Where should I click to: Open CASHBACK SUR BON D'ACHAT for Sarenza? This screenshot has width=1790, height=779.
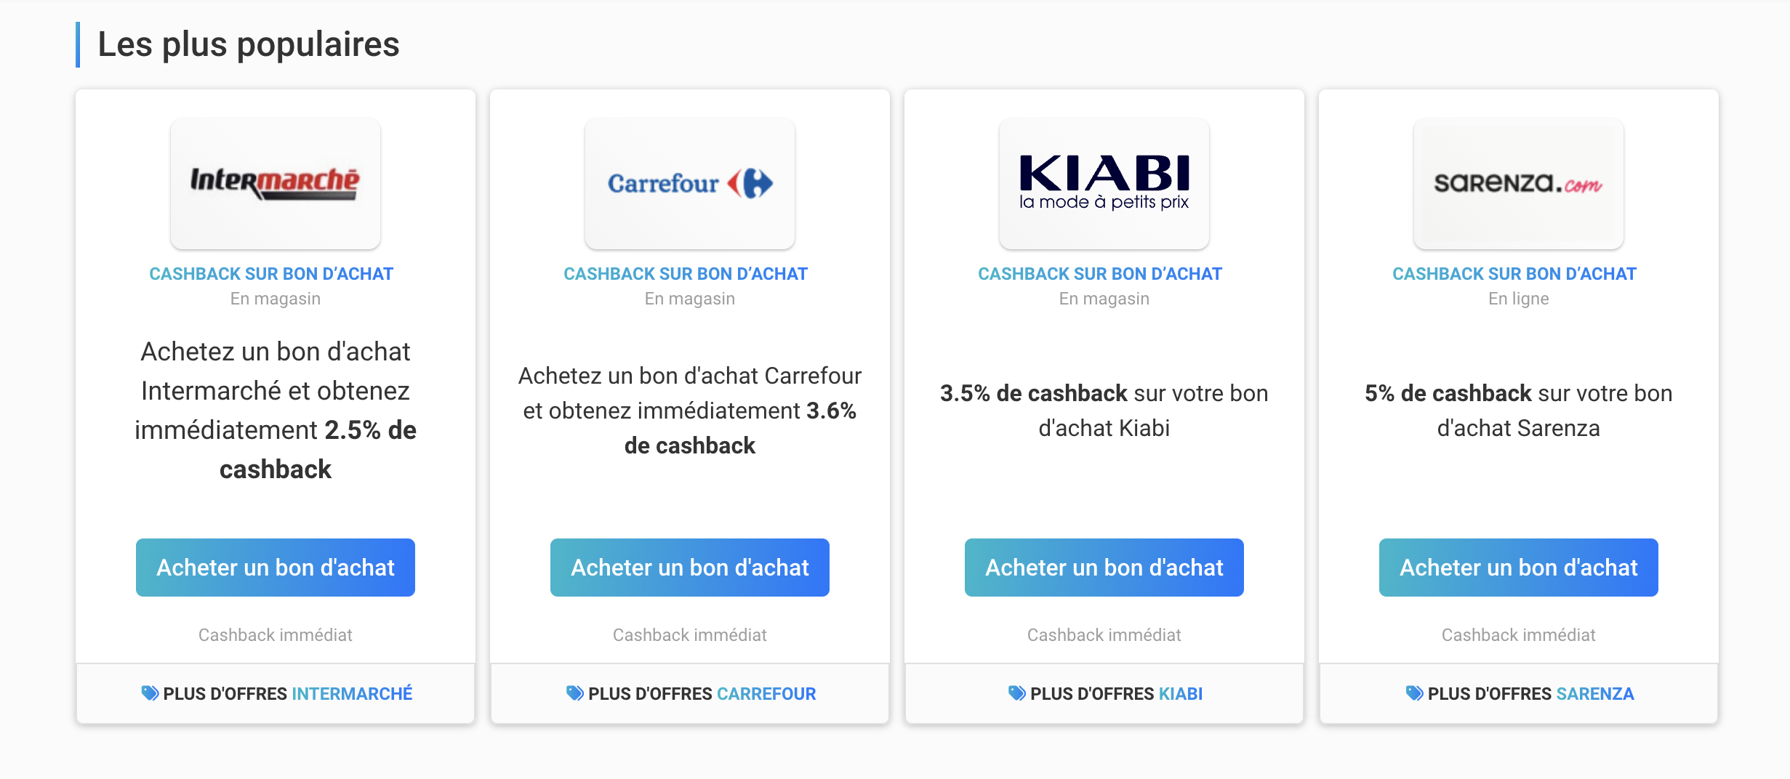(x=1515, y=273)
